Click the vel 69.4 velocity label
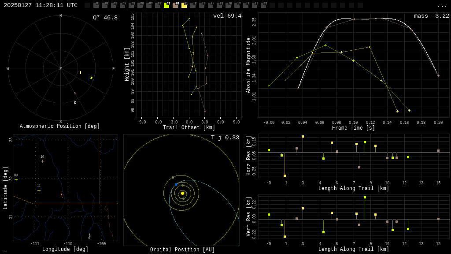Viewport: 451px width, 254px height. [x=227, y=16]
